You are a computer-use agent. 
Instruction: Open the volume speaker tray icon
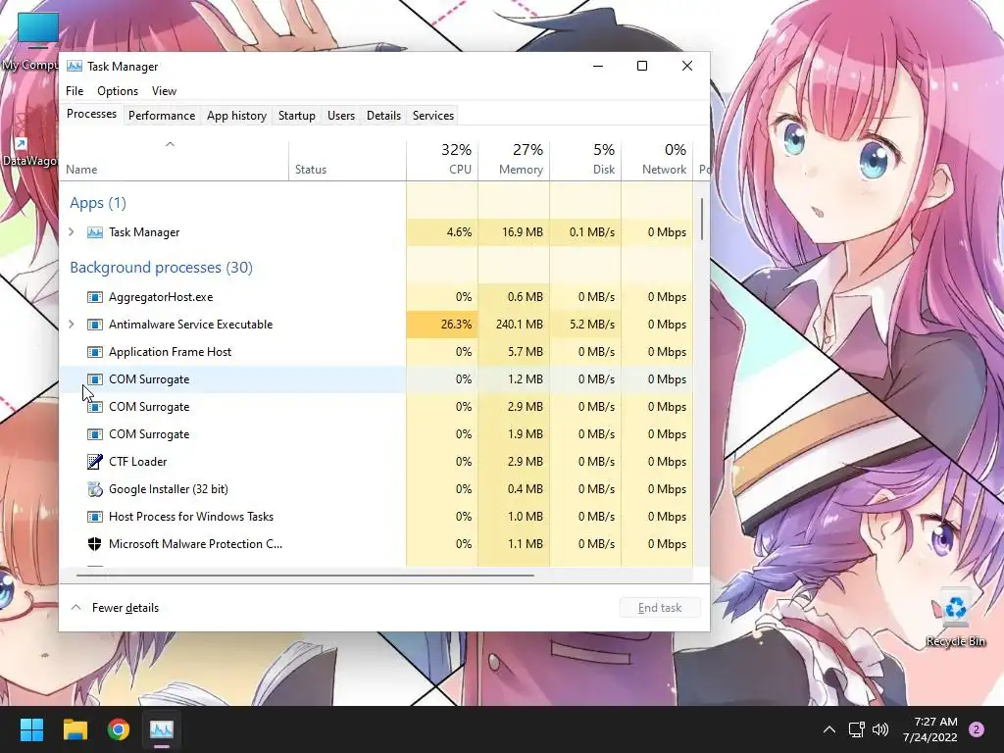880,729
